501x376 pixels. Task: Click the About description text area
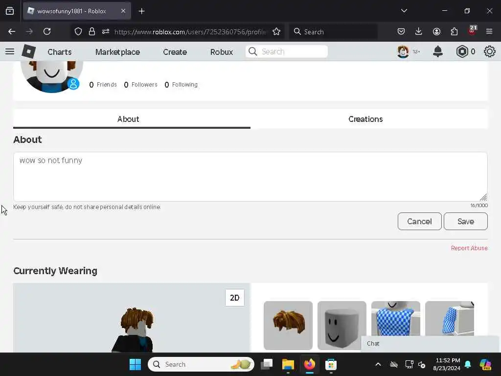(x=250, y=177)
